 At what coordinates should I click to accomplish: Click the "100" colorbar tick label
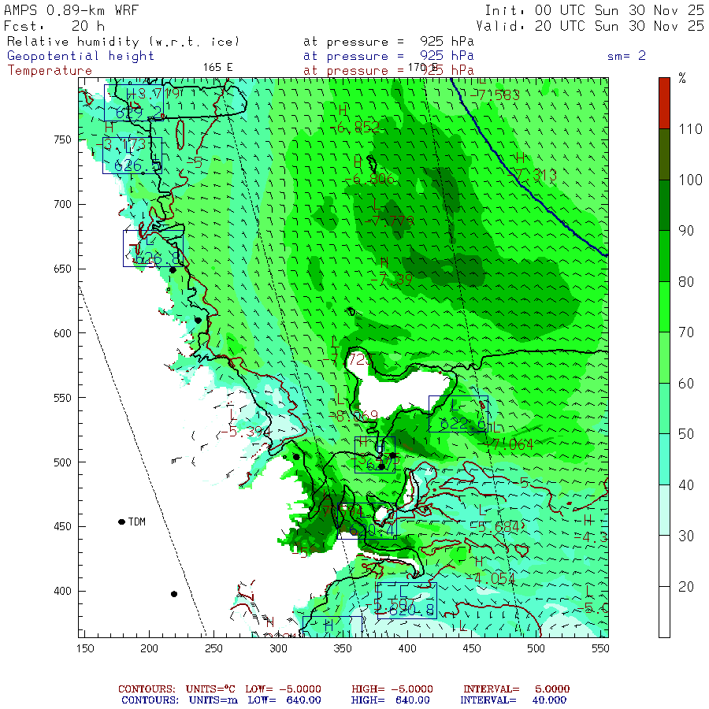click(x=690, y=180)
